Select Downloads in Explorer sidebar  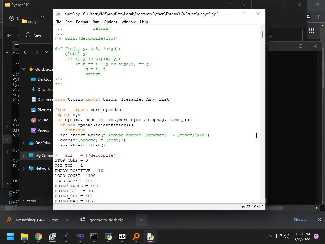click(x=43, y=89)
